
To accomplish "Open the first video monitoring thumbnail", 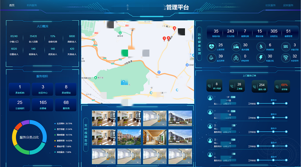I will [x=103, y=118].
